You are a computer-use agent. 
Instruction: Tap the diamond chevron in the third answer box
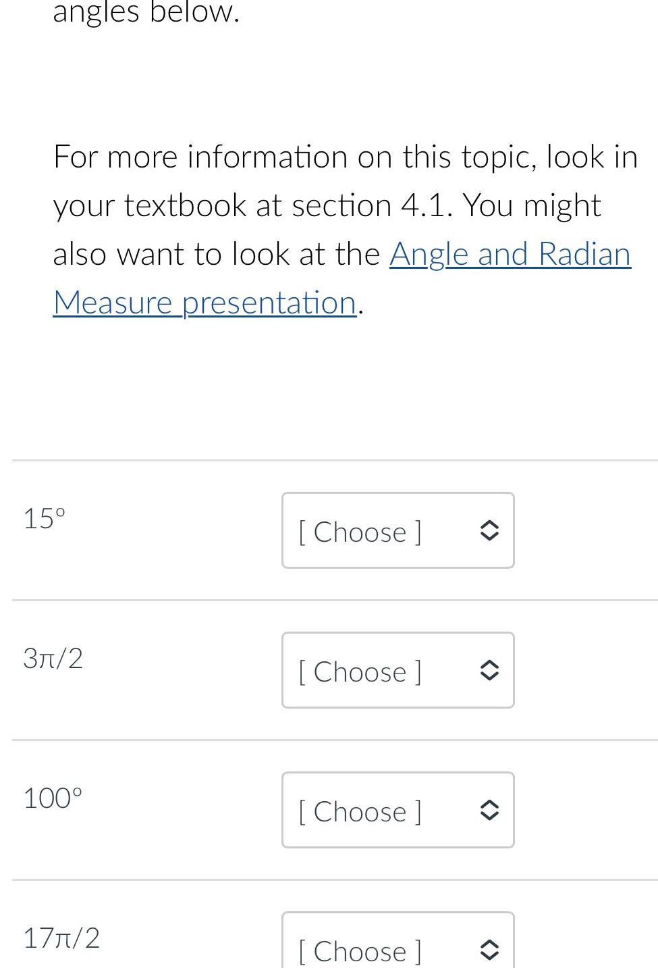click(491, 810)
